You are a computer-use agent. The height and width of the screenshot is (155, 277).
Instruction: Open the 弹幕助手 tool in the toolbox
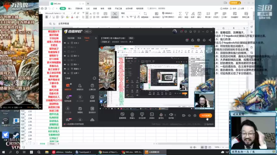pyautogui.click(x=68, y=87)
